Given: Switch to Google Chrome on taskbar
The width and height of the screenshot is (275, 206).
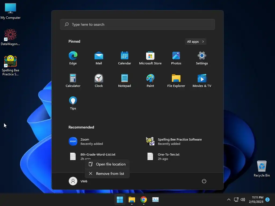Looking at the screenshot, I should (x=143, y=200).
